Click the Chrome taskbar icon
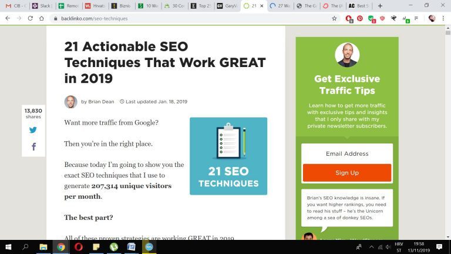 click(x=60, y=247)
